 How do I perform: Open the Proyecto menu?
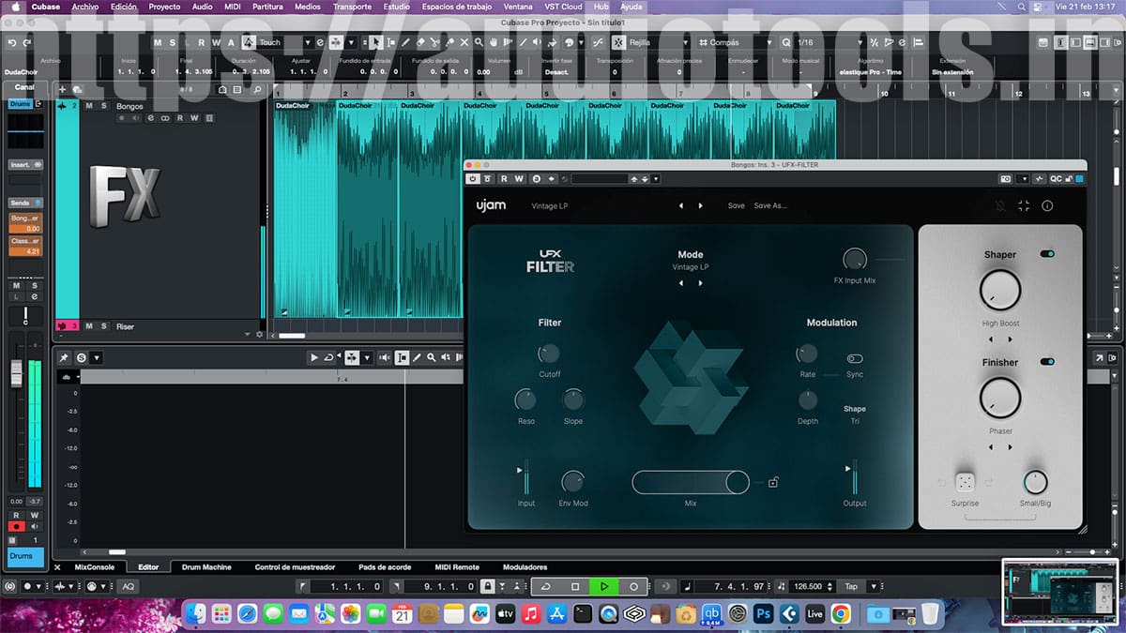164,7
